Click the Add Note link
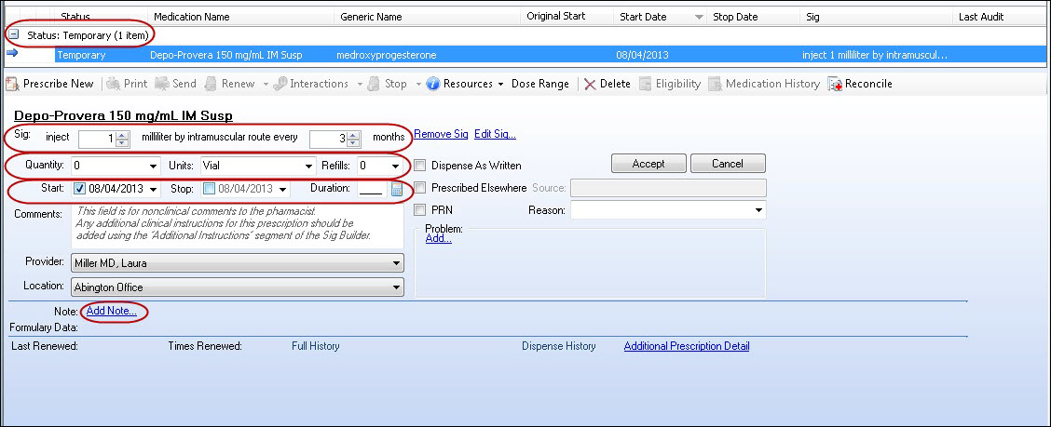Screen dimensions: 1051x427 (x=112, y=311)
